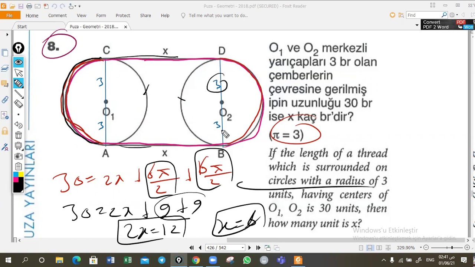
Task: Click the whiteboard icon in pen toolbar
Action: [19, 146]
